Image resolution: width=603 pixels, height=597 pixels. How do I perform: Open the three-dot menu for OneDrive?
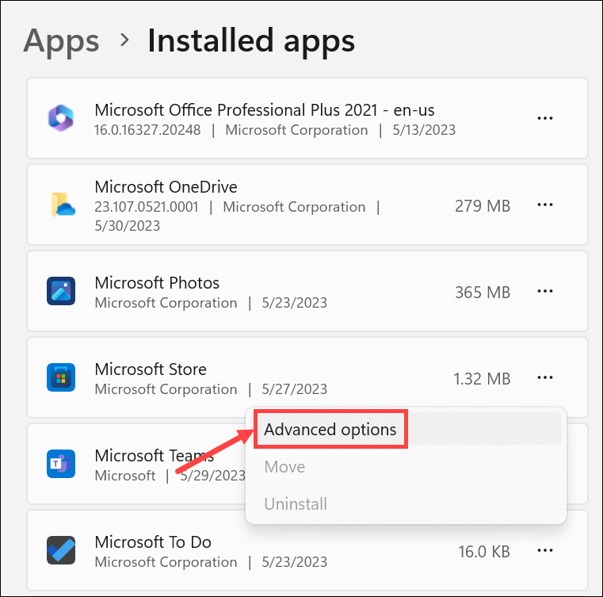pyautogui.click(x=544, y=205)
